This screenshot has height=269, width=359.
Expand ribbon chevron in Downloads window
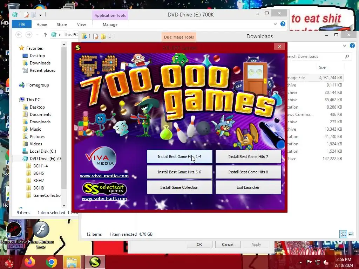coord(345,46)
